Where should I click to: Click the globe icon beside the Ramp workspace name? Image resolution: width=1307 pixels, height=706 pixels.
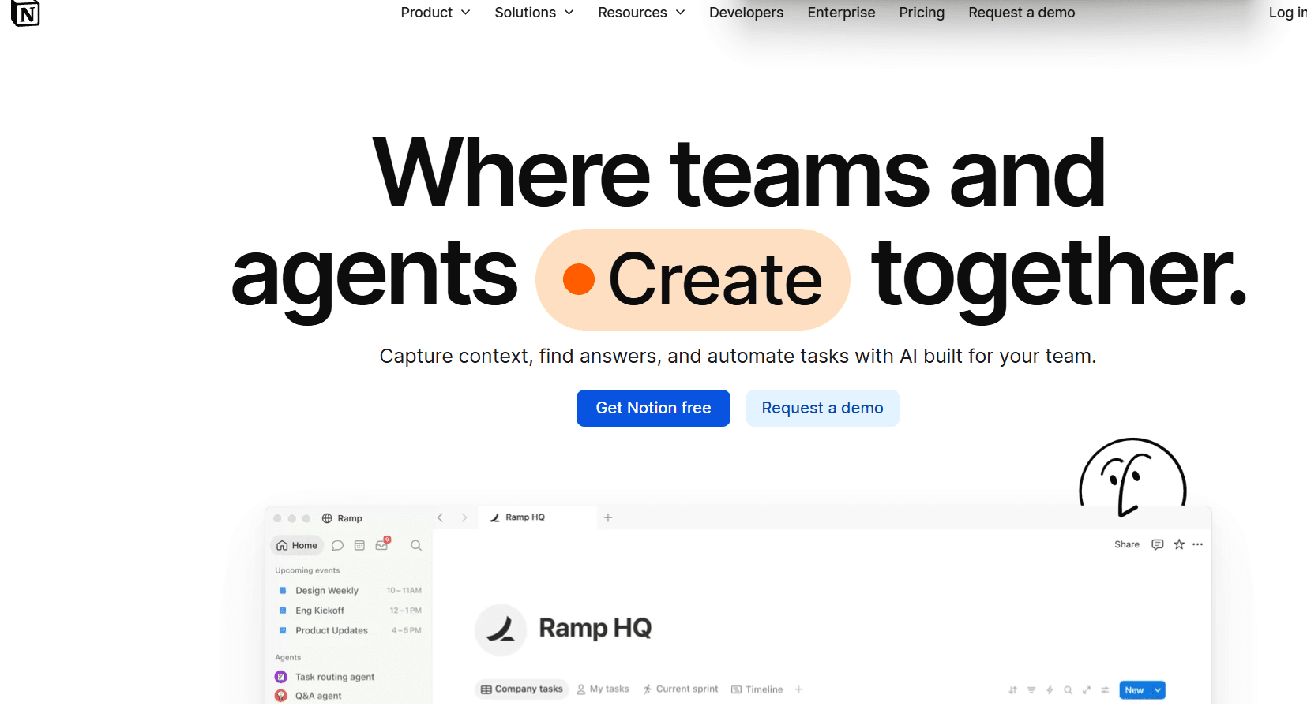pyautogui.click(x=327, y=519)
